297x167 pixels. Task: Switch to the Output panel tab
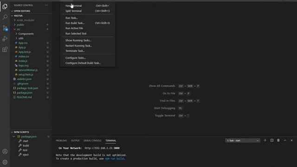coord(75,141)
